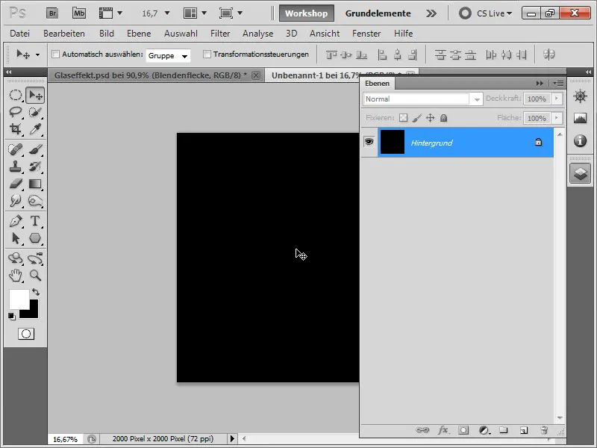Enable Automatisch auswählen

[x=57, y=55]
